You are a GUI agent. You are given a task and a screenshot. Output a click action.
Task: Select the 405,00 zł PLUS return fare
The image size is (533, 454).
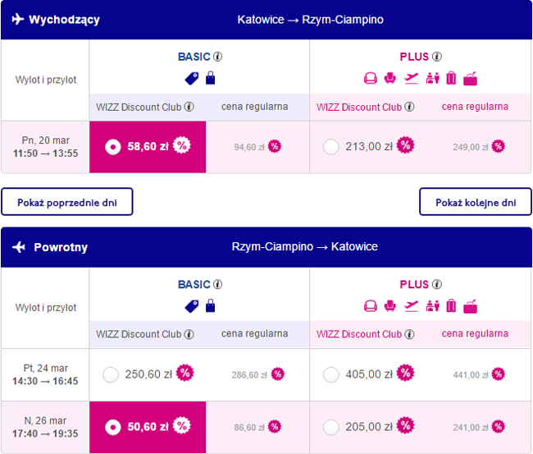(x=331, y=374)
